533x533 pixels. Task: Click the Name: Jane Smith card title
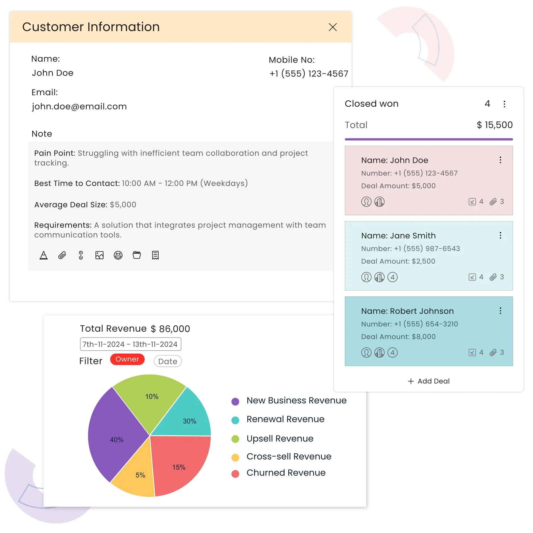pos(398,235)
